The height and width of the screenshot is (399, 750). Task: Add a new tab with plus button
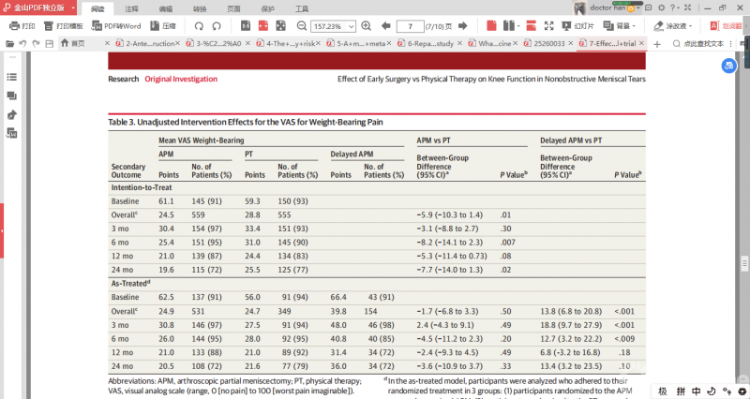[656, 43]
